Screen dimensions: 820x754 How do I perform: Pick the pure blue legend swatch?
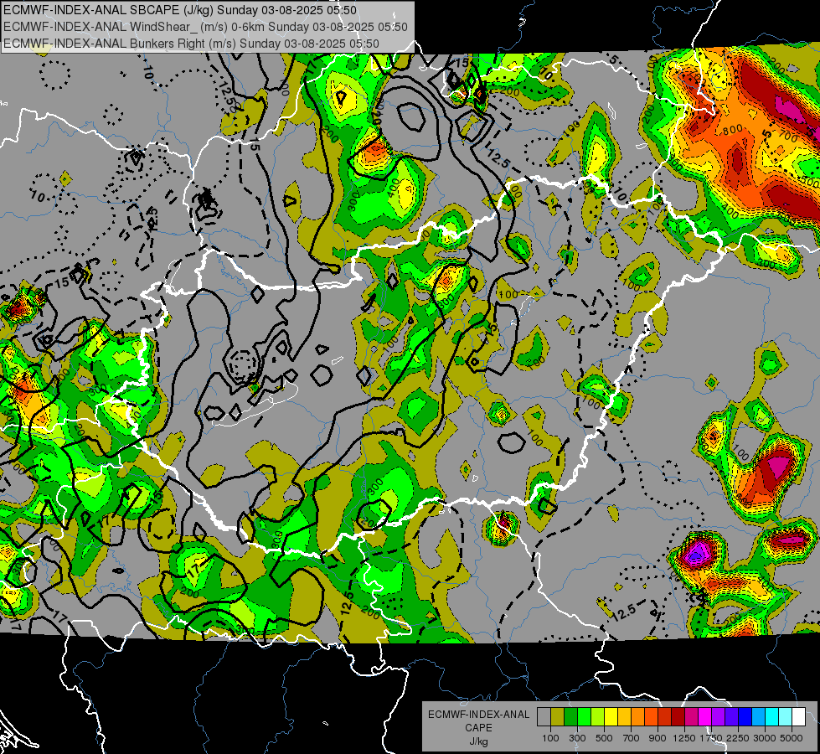(745, 717)
